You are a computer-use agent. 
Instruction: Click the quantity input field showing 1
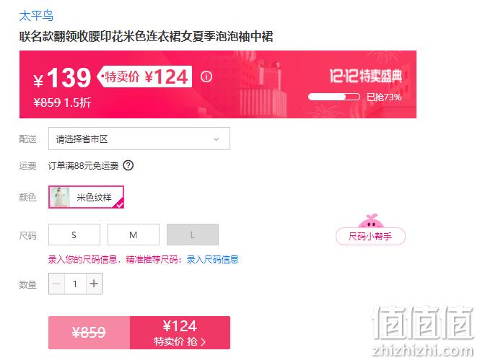75,284
